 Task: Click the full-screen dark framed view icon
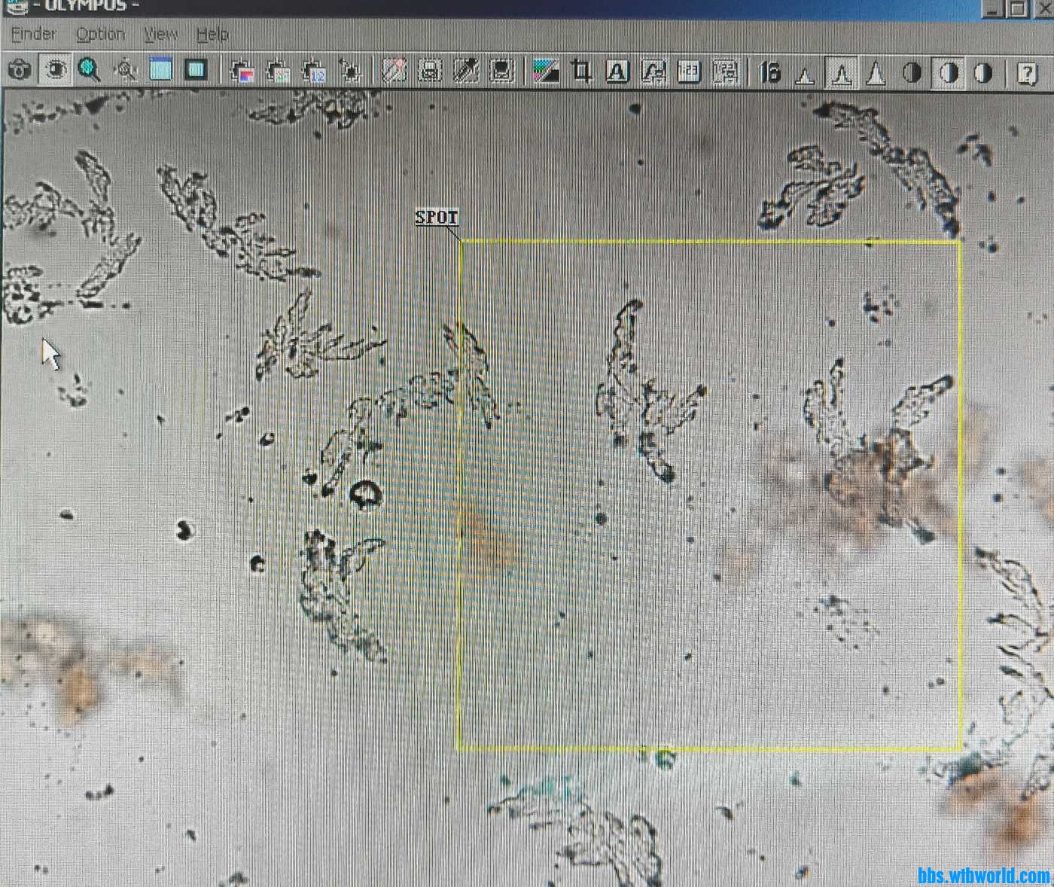click(196, 71)
